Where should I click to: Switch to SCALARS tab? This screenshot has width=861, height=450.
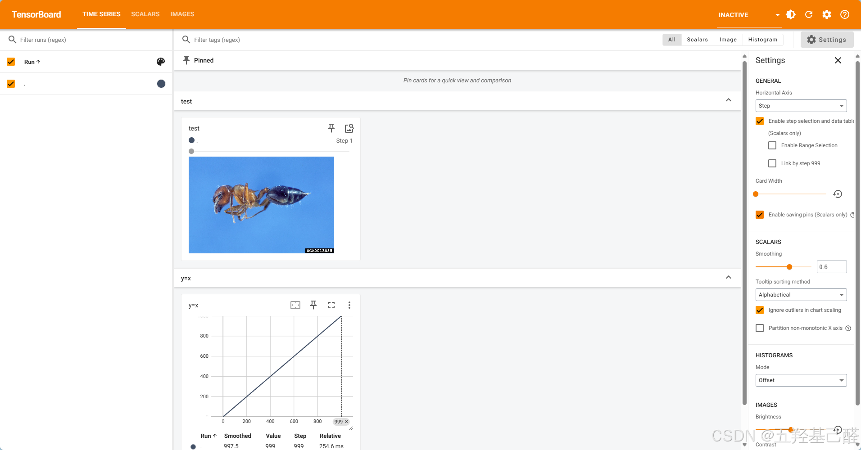pyautogui.click(x=145, y=14)
